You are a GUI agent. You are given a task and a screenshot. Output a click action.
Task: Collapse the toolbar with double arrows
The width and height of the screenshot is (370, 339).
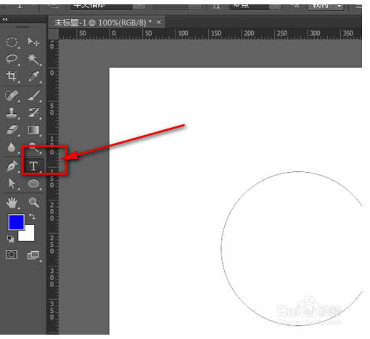coord(5,20)
